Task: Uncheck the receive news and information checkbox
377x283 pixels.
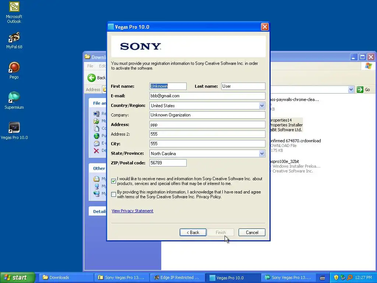Action: [113, 181]
